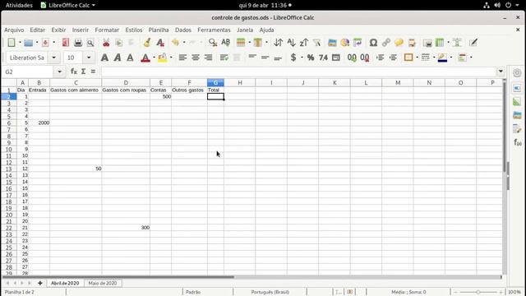The image size is (526, 296).
Task: Open the system power menu arrow
Action: (x=517, y=5)
